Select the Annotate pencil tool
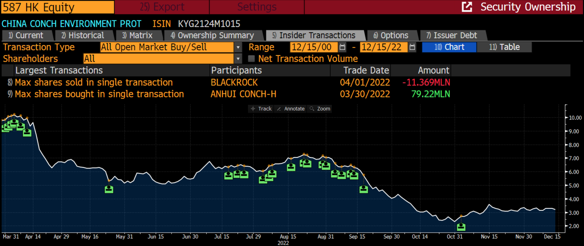Viewport: 584px width, 246px height. pos(291,109)
